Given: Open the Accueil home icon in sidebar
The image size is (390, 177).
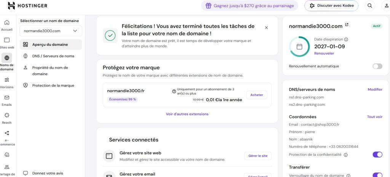Looking at the screenshot, I should [x=7, y=22].
